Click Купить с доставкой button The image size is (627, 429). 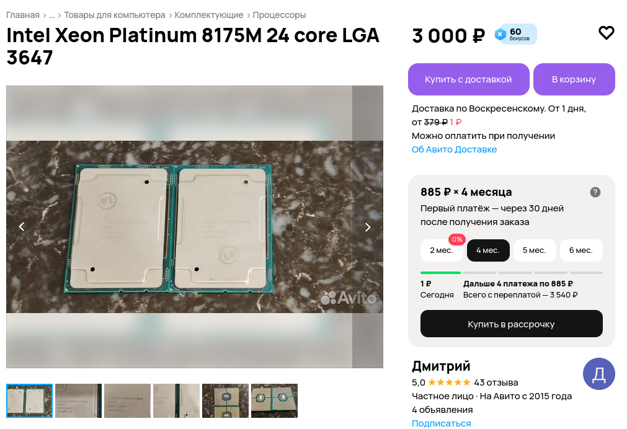tap(468, 79)
